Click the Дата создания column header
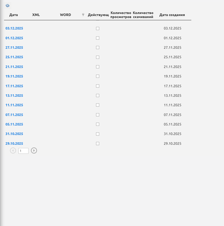This screenshot has height=226, width=224. pyautogui.click(x=172, y=15)
